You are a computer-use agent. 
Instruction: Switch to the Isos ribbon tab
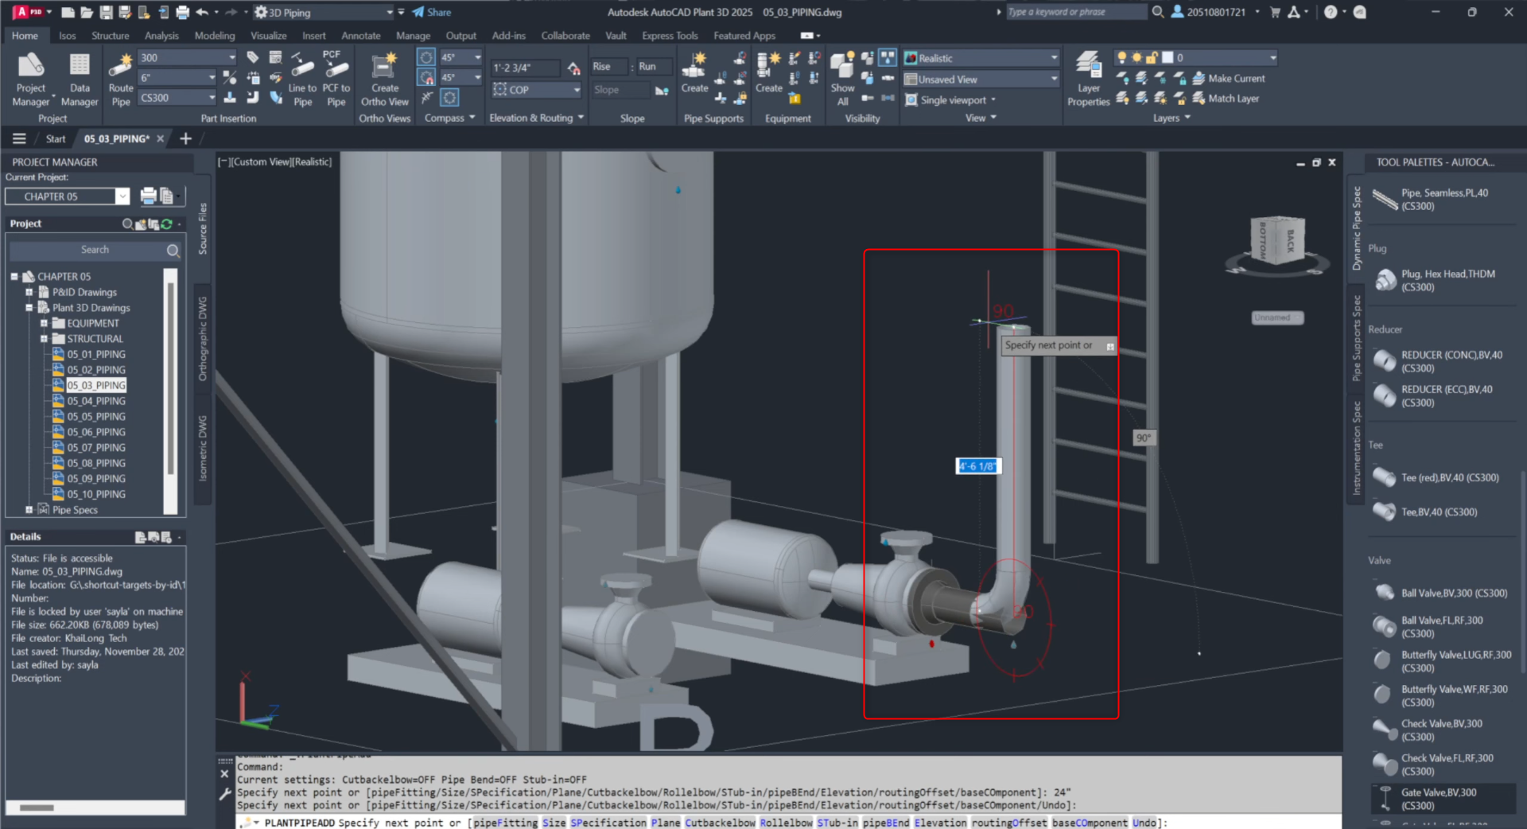(x=68, y=36)
